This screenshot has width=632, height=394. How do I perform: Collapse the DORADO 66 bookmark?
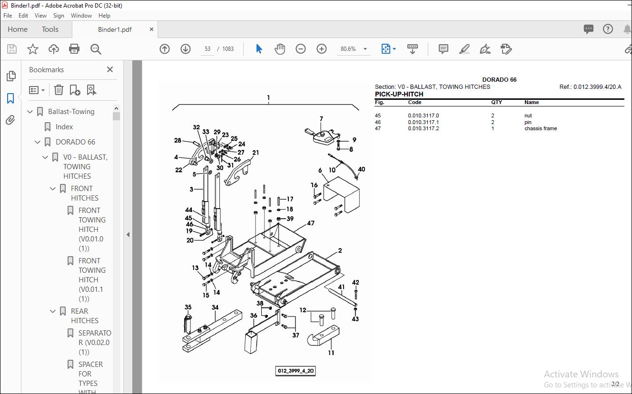38,142
